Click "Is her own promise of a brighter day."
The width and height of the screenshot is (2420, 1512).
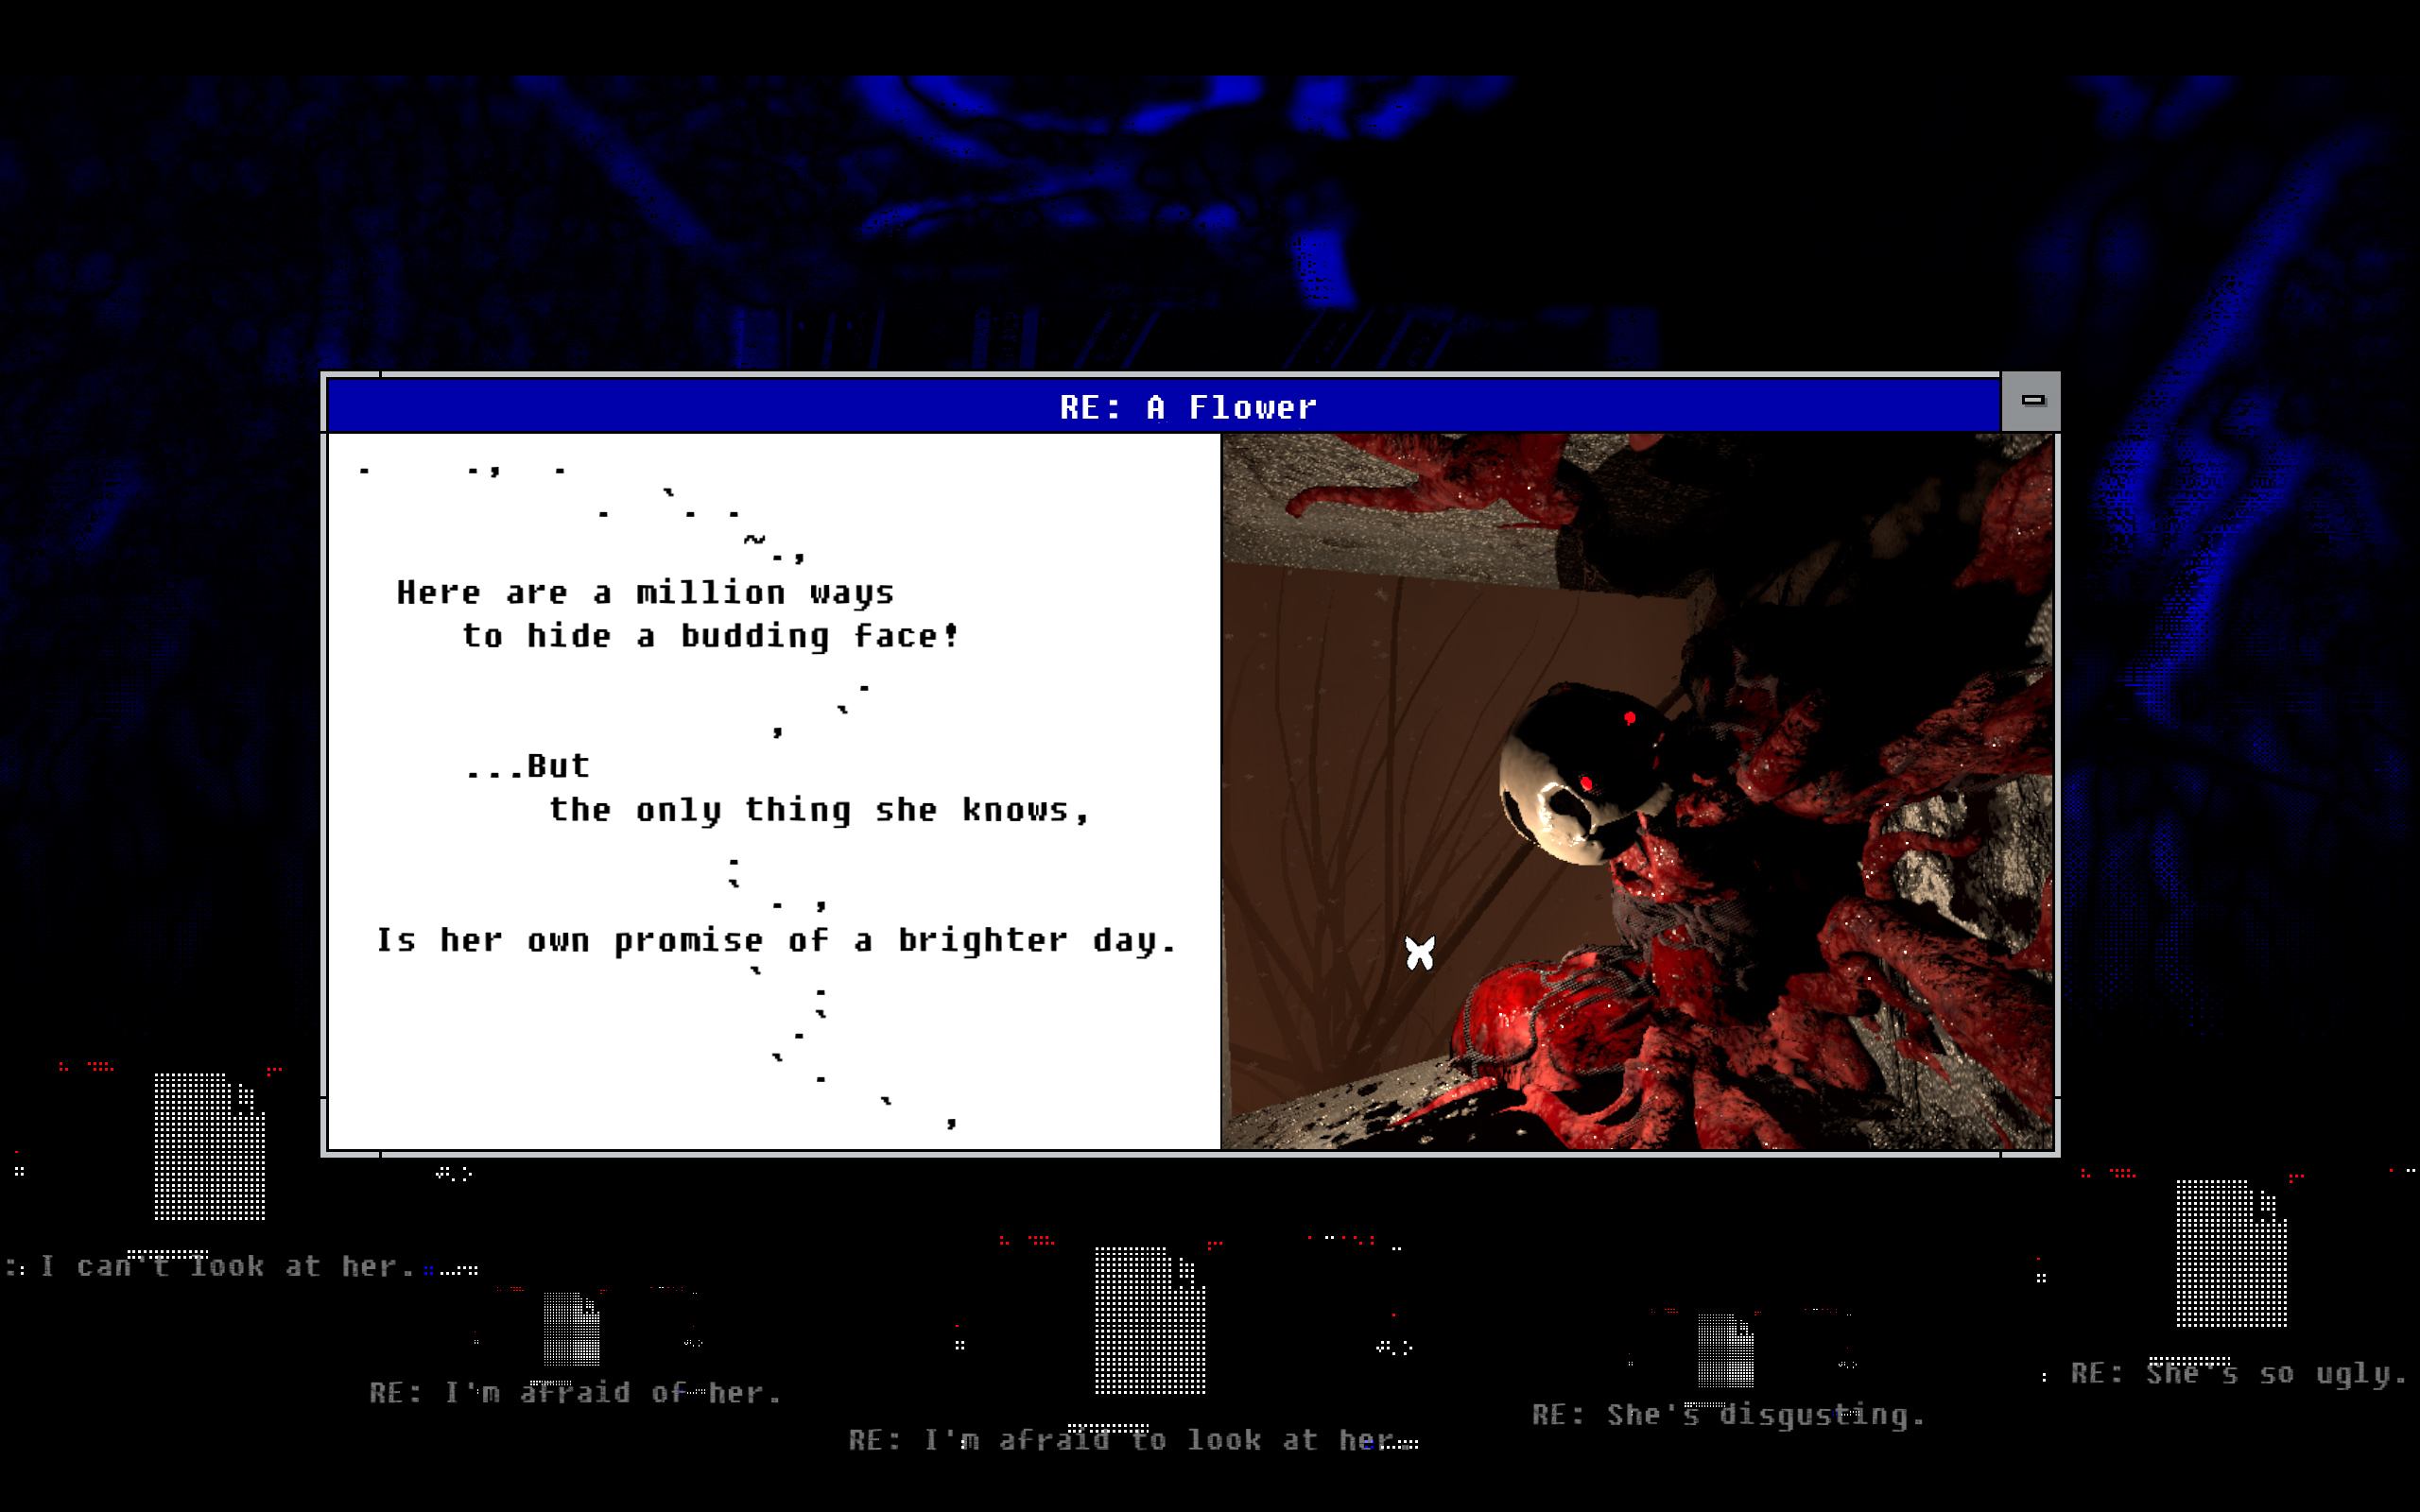pos(775,941)
